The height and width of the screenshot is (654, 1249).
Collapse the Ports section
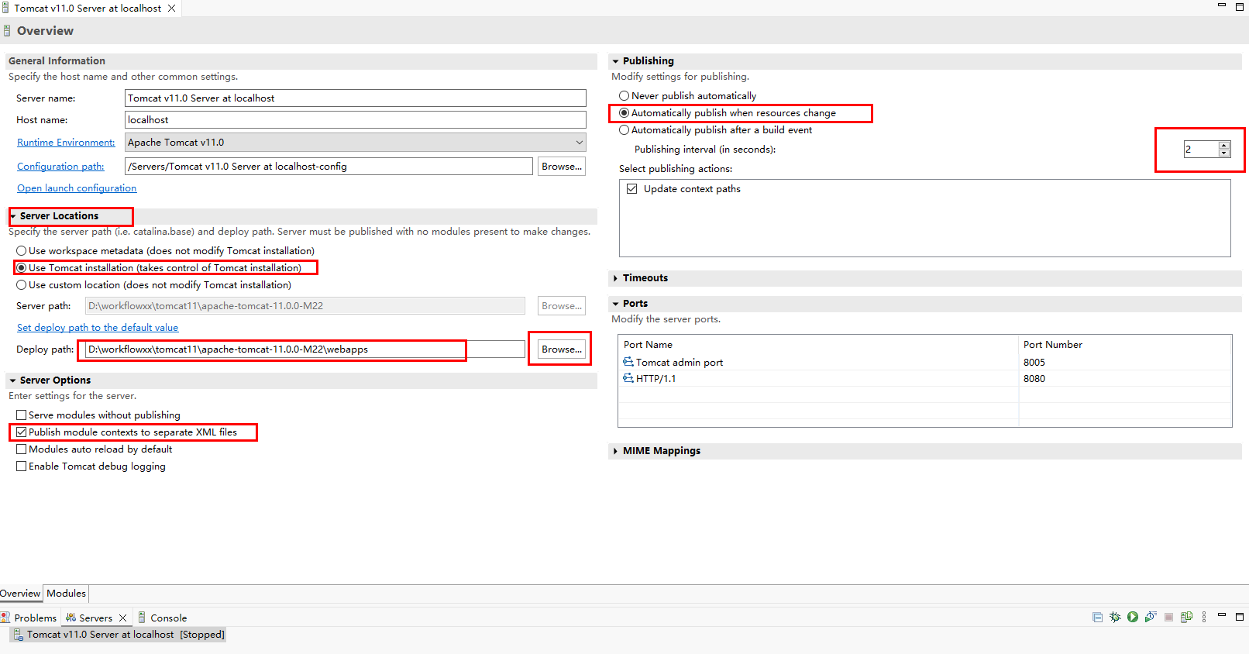(x=616, y=304)
